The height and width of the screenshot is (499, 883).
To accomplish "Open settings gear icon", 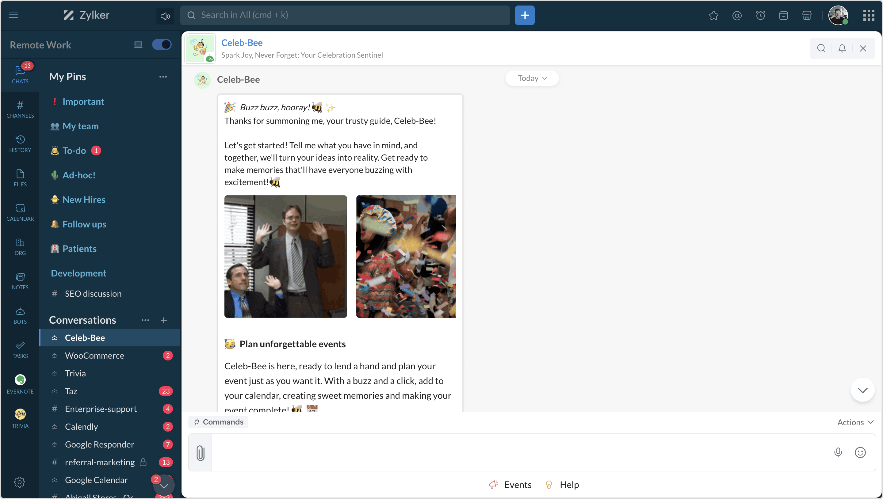I will pyautogui.click(x=20, y=482).
